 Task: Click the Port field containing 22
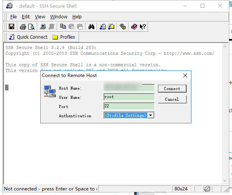click(129, 106)
